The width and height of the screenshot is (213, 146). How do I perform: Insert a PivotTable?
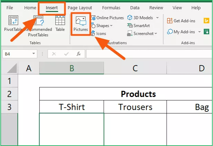click(13, 24)
